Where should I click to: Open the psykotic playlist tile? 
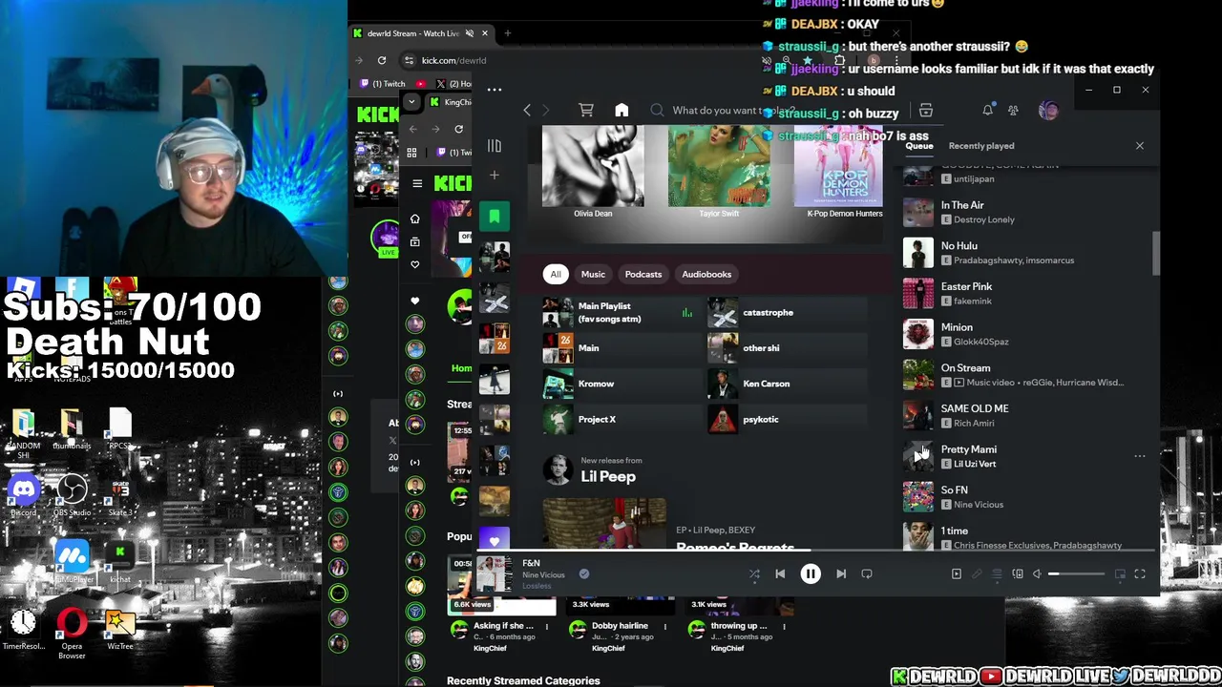(x=787, y=420)
